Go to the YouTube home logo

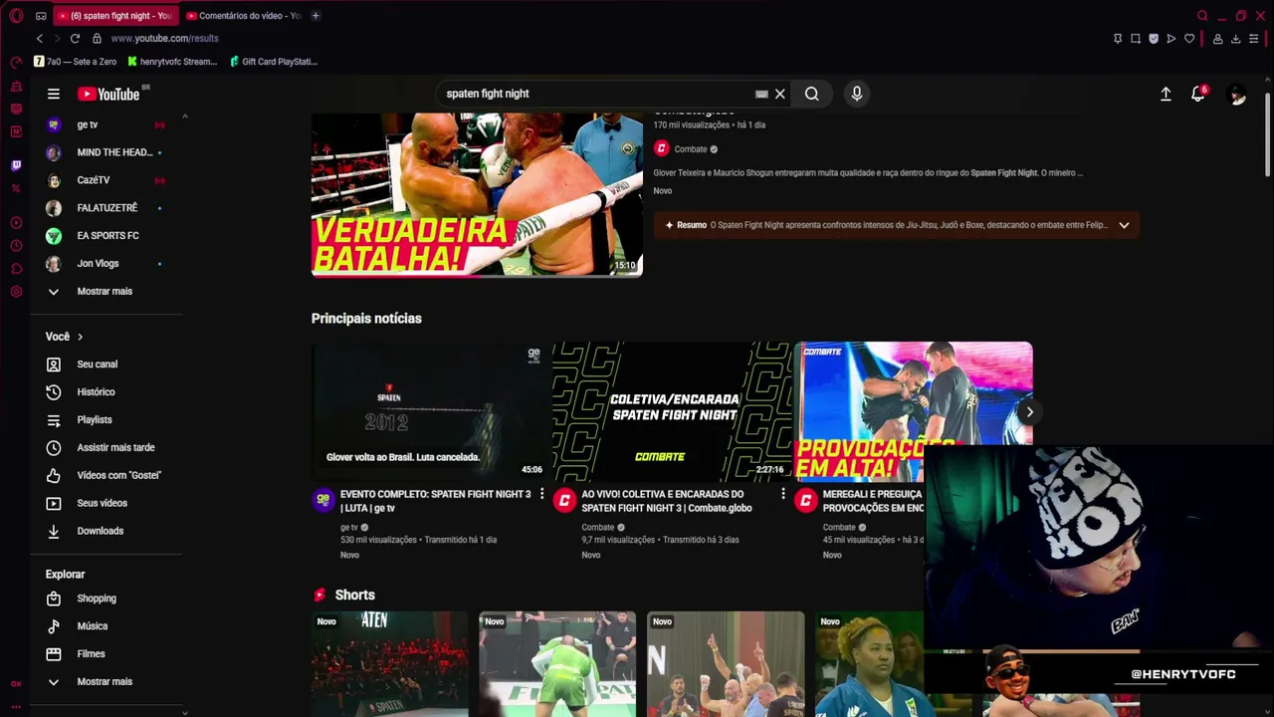tap(109, 94)
